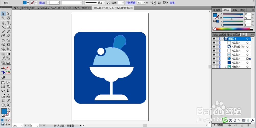Image resolution: width=256 pixels, height=128 pixels.
Task: Select the Rotate tool
Action: (3, 40)
